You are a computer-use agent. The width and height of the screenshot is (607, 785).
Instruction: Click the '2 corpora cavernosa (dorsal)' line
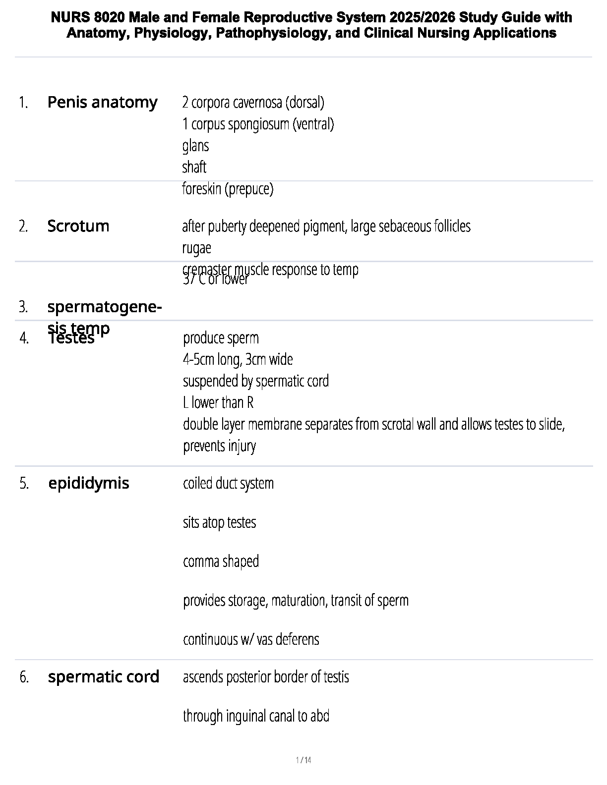click(253, 103)
